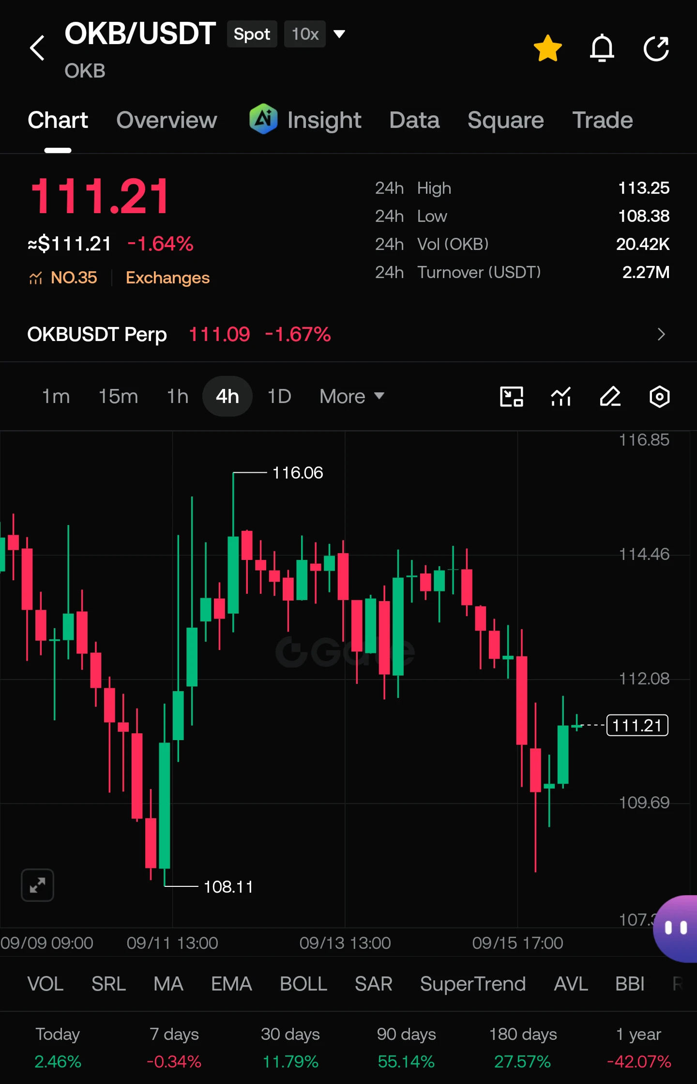Toggle the SRL indicator
The height and width of the screenshot is (1084, 697).
pos(108,984)
